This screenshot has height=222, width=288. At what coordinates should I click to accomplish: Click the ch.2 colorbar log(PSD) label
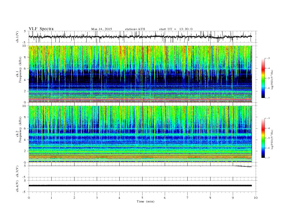(x=272, y=140)
